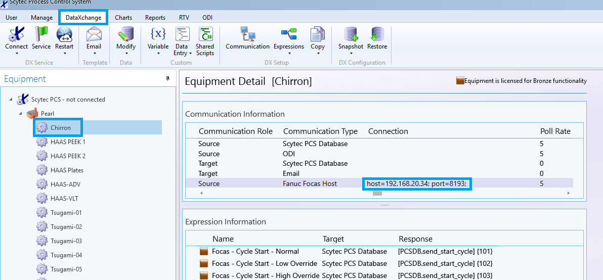603x280 pixels.
Task: Click the Data Entry icon
Action: 183,34
